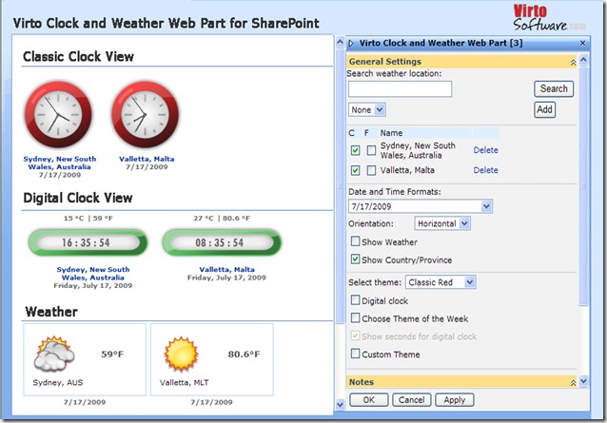Click the Valletta sunny weather icon

(x=181, y=354)
